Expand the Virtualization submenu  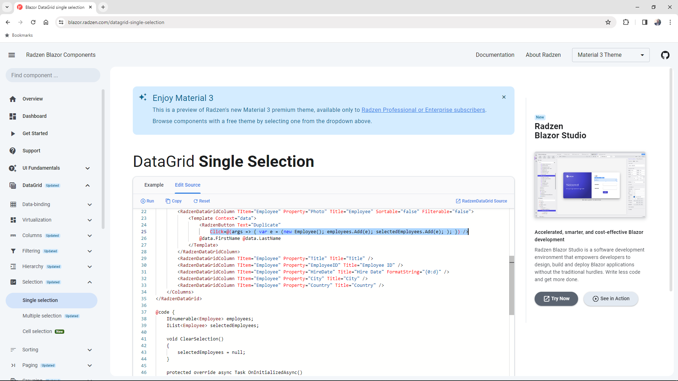[90, 220]
